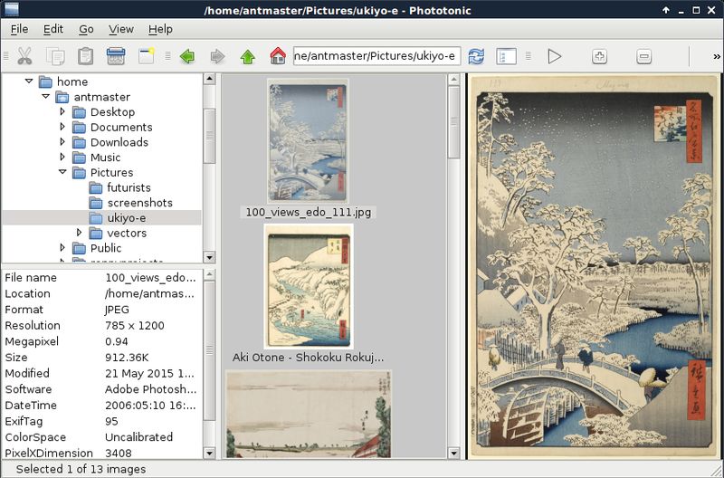Refresh the thumbnails view
Image resolution: width=724 pixels, height=478 pixels.
point(476,56)
